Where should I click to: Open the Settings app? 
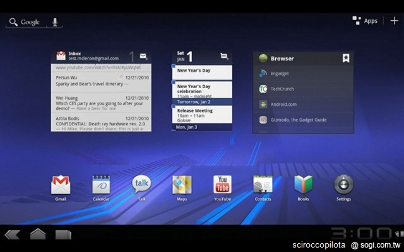pos(343,188)
